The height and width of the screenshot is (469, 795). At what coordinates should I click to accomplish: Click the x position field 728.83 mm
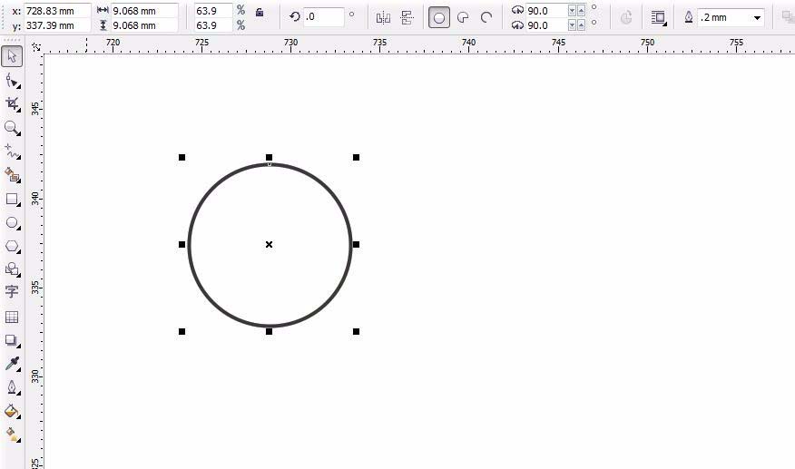click(x=57, y=11)
